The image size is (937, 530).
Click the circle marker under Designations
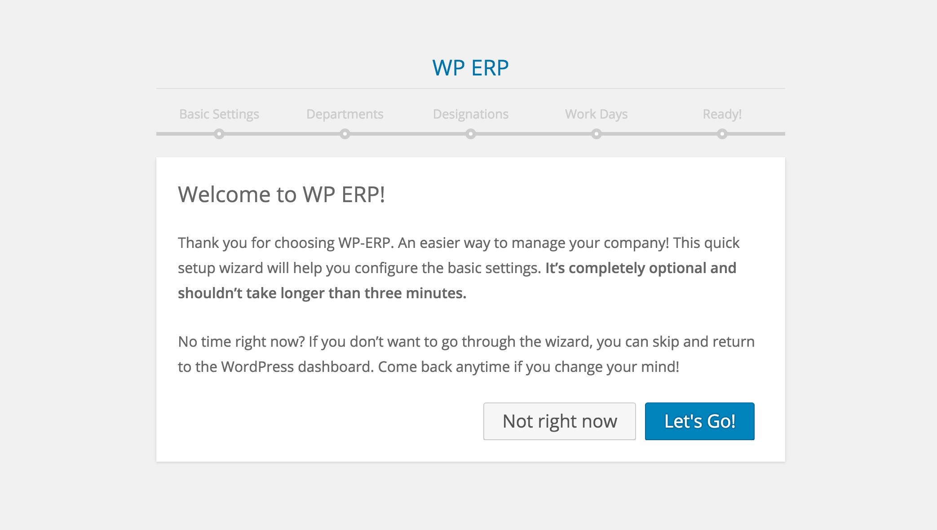coord(470,133)
